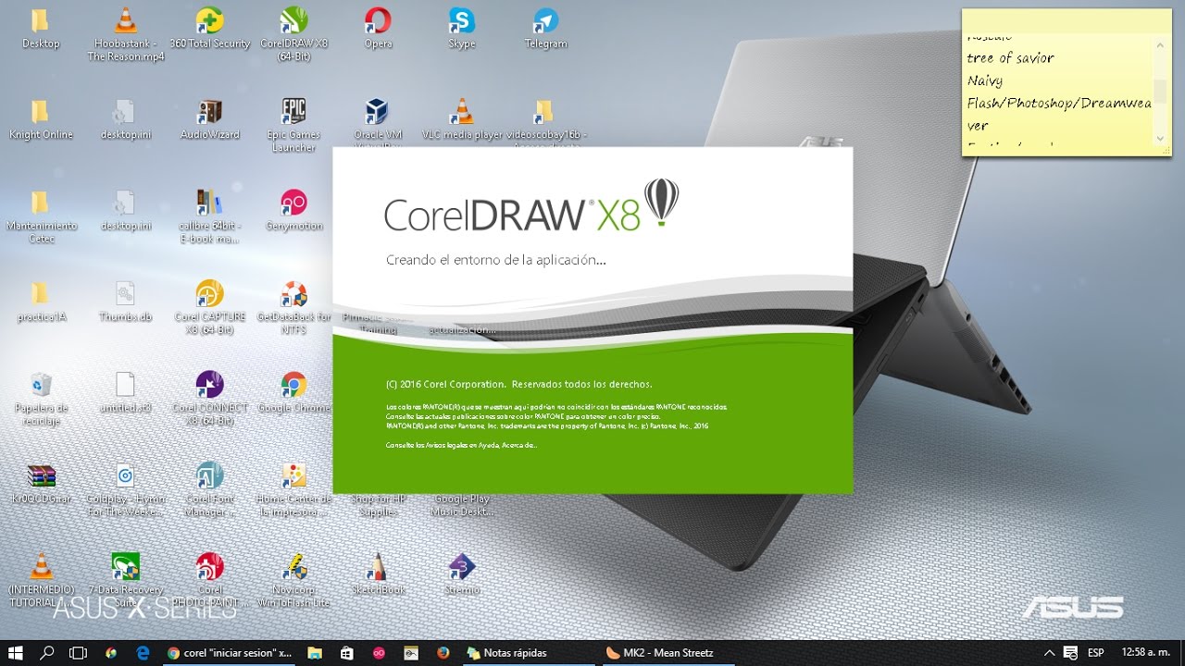This screenshot has height=666, width=1185.
Task: Click the ESP language indicator
Action: (1096, 652)
